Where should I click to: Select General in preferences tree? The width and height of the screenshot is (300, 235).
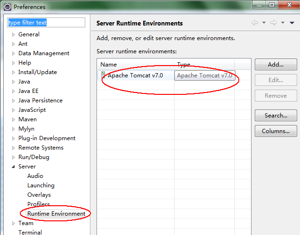29,34
